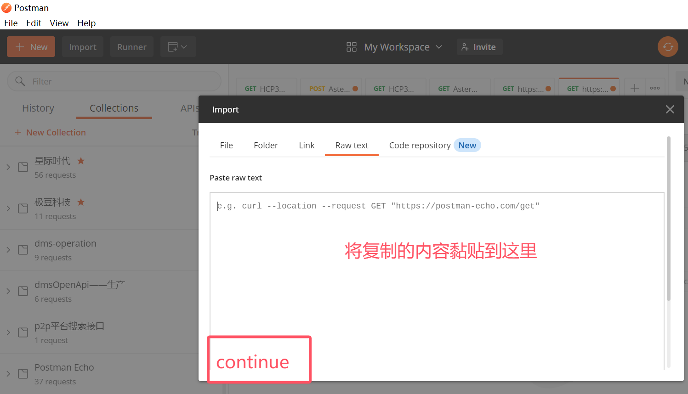Click the 极豆科技 folder icon
The image size is (688, 394).
23,208
